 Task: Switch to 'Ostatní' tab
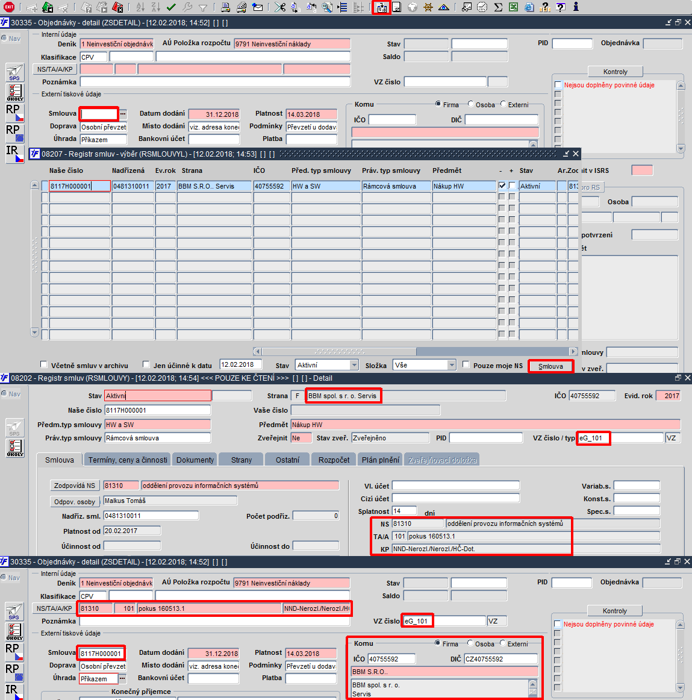pyautogui.click(x=287, y=460)
